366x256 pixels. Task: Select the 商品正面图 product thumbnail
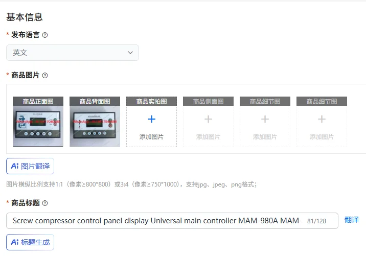(x=38, y=122)
